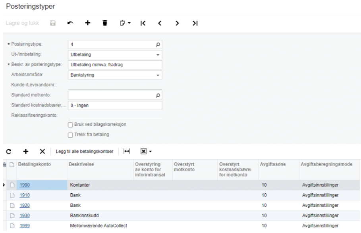
Task: Enable Bruk ved bilagskorreksjon checkbox
Action: click(x=70, y=125)
